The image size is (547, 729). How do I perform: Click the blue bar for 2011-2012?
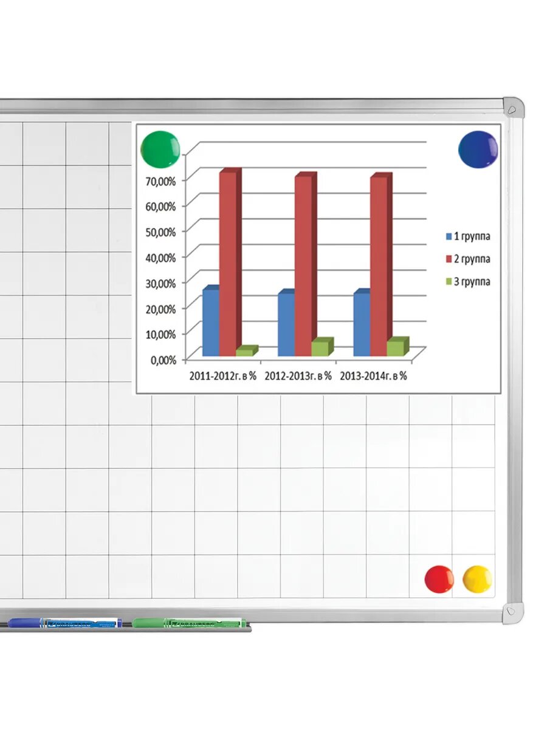[211, 321]
